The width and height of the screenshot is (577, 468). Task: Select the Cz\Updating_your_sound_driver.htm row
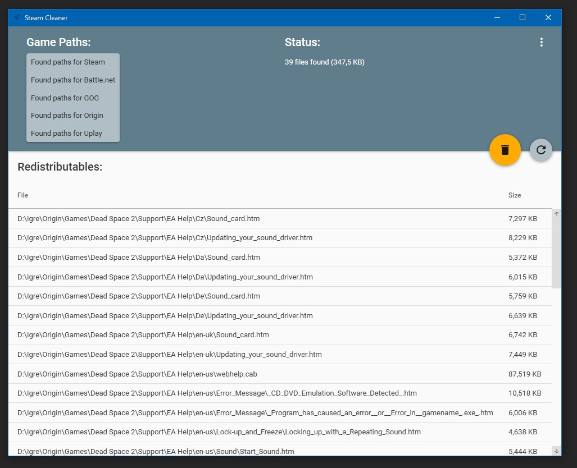point(280,238)
